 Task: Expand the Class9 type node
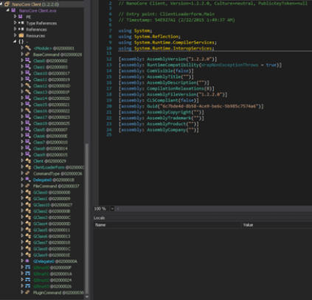coord(22,154)
